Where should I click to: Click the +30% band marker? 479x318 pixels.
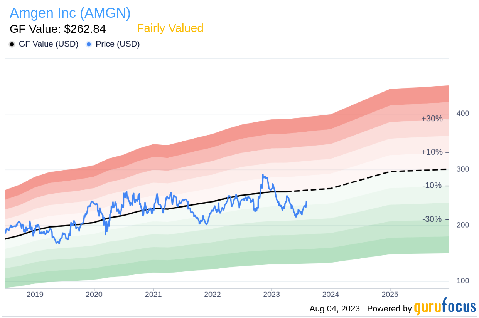pos(432,119)
